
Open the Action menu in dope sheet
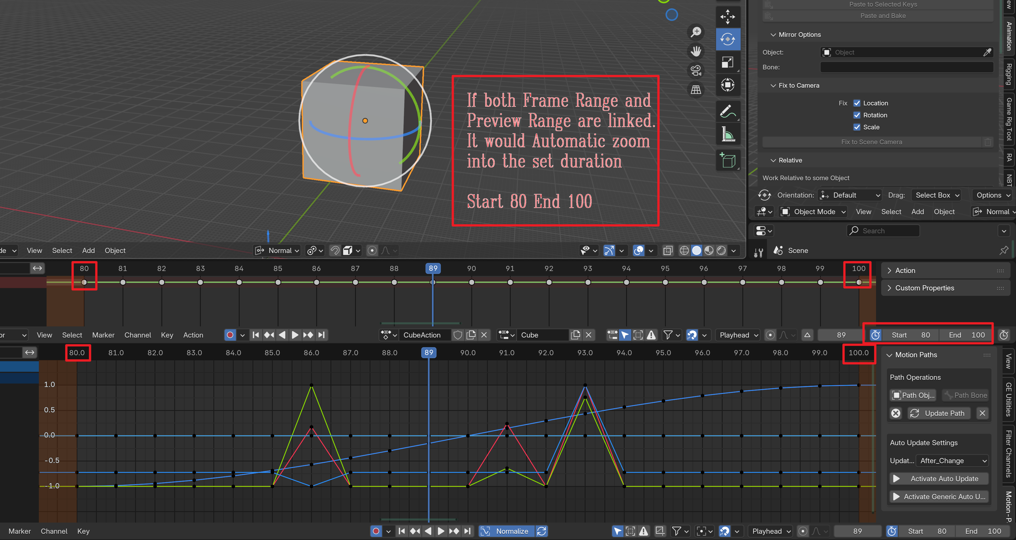coord(193,335)
